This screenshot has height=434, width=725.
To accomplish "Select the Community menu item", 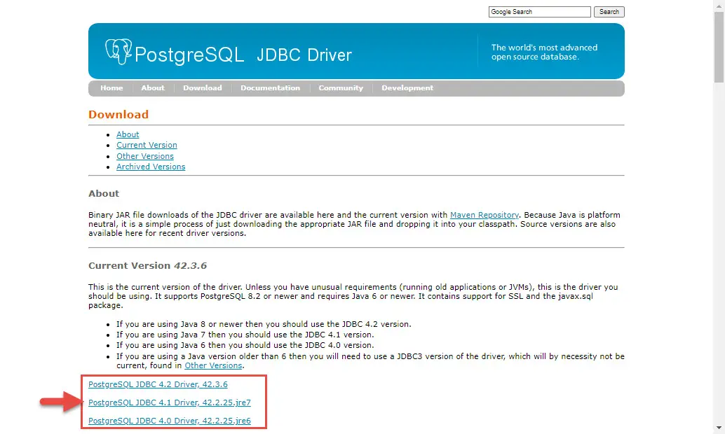I will click(x=341, y=87).
